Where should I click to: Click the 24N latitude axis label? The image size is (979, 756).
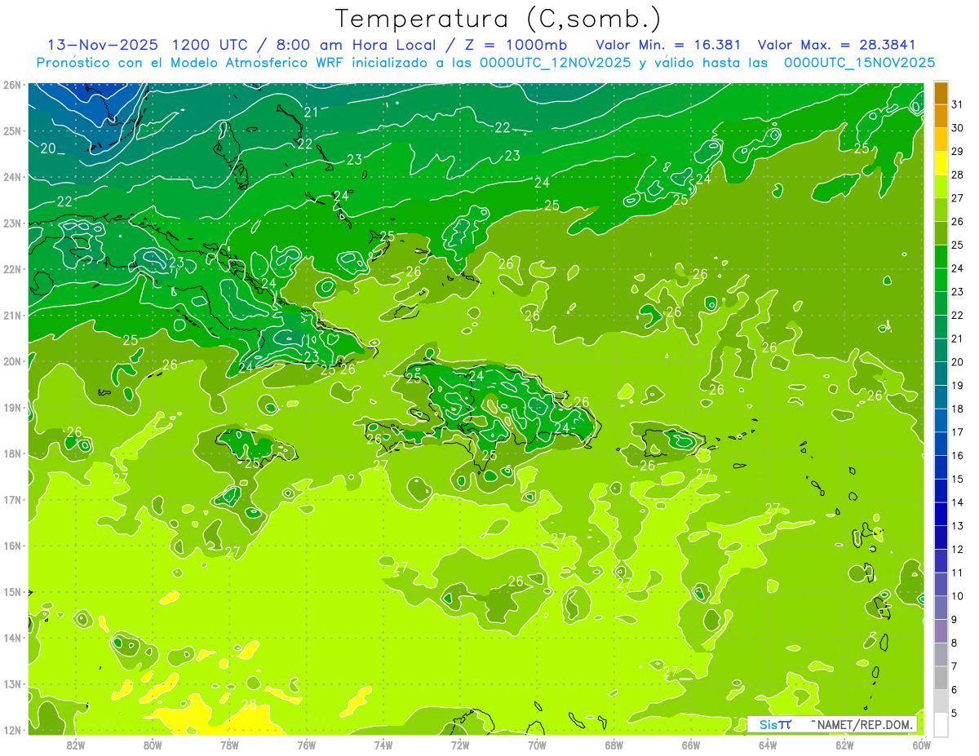[11, 177]
